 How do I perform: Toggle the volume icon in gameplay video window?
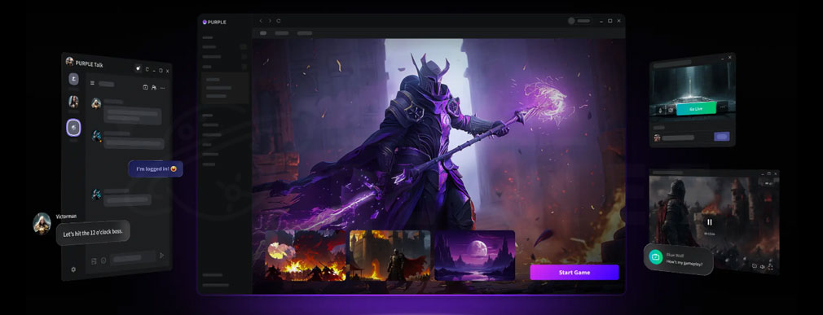[x=762, y=266]
